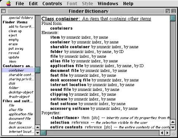Click the Finder Dictionary close box
The width and height of the screenshot is (178, 138).
pyautogui.click(x=4, y=11)
